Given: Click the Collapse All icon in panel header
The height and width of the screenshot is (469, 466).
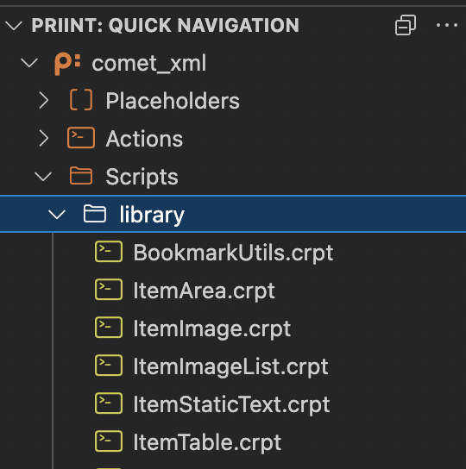Looking at the screenshot, I should tap(406, 25).
